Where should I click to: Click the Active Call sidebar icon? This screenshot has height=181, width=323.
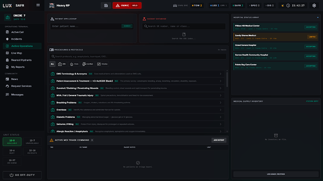point(7,32)
